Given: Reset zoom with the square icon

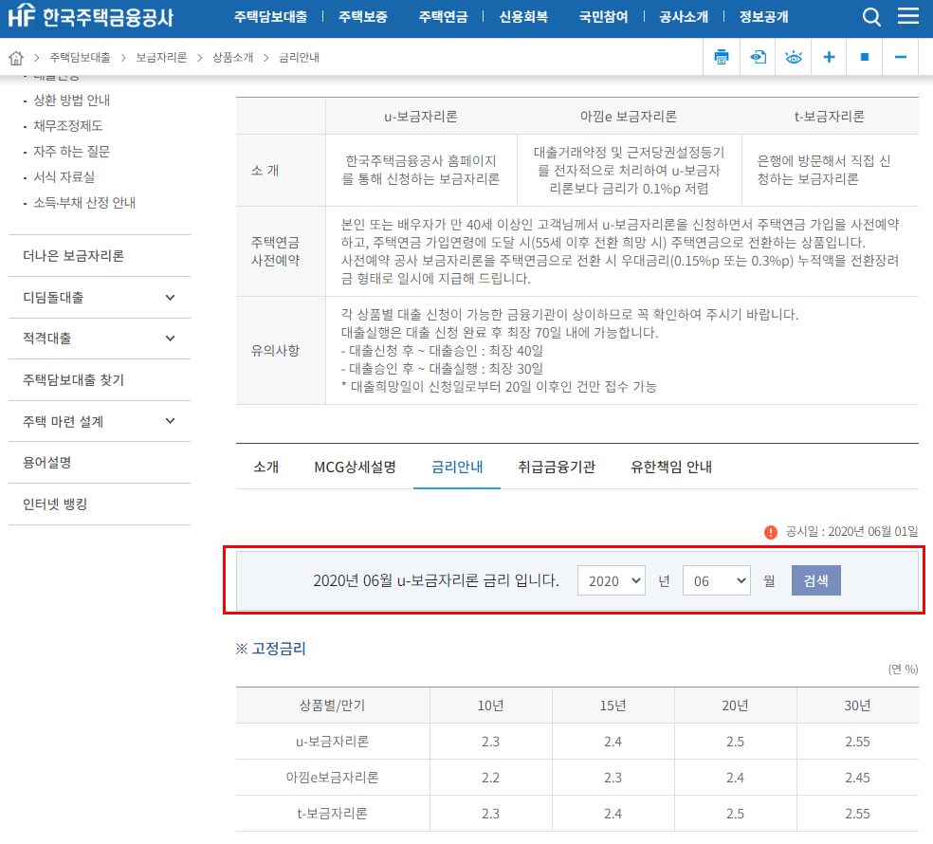Looking at the screenshot, I should pos(865,57).
